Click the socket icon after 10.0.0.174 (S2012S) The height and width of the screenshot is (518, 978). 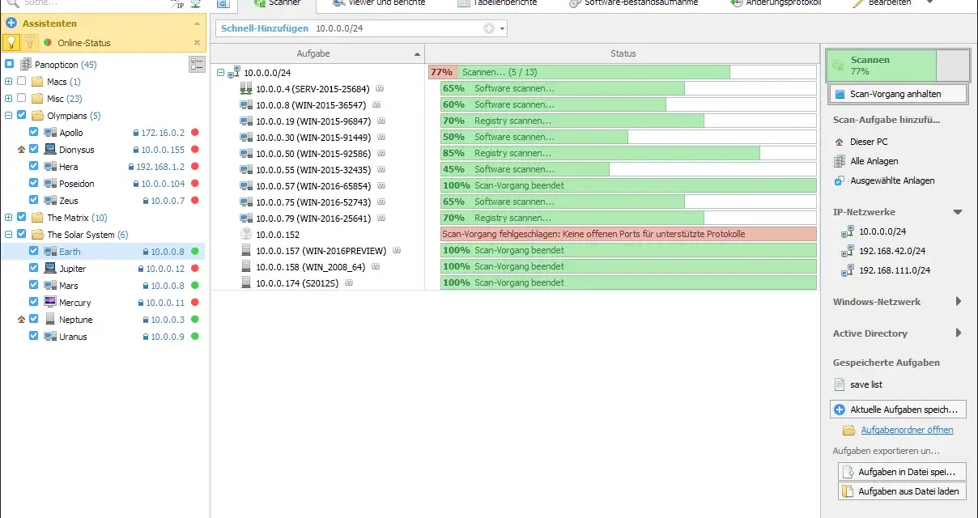348,282
